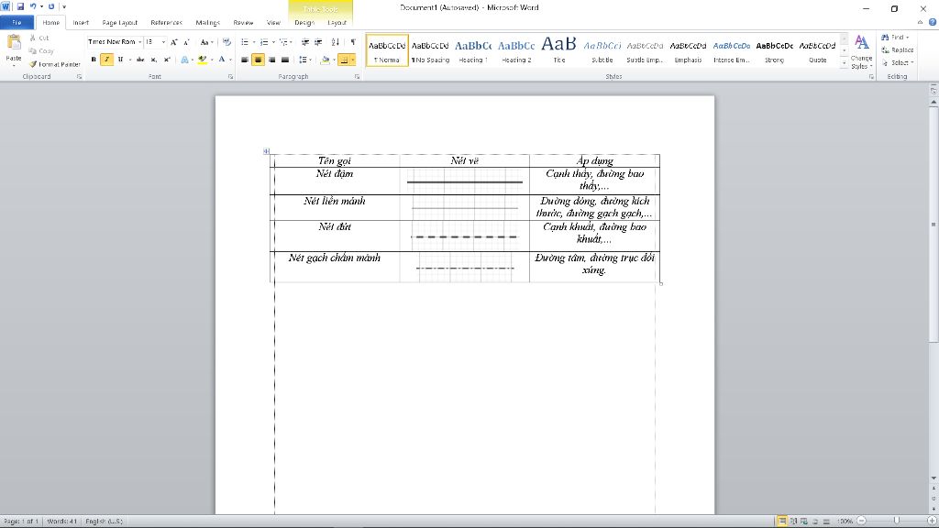Open borders dropdown arrow

pyautogui.click(x=353, y=60)
